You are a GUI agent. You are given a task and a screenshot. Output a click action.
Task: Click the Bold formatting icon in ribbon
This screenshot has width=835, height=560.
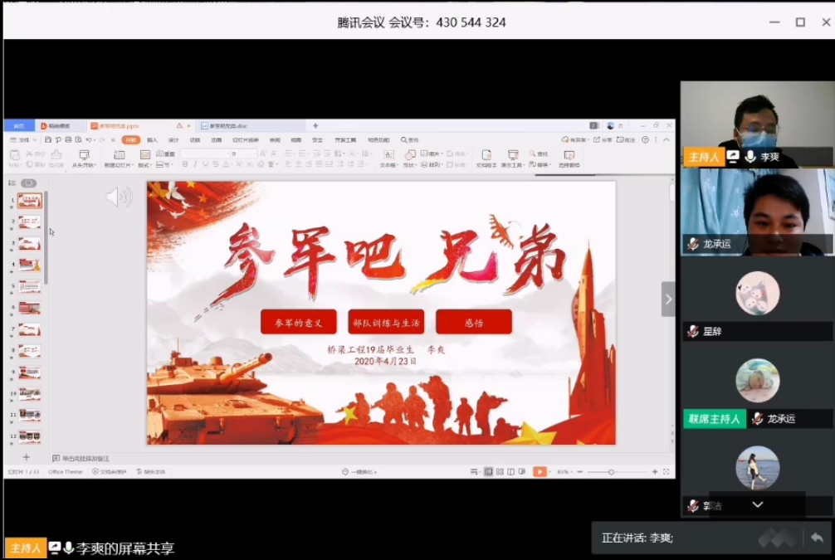185,164
